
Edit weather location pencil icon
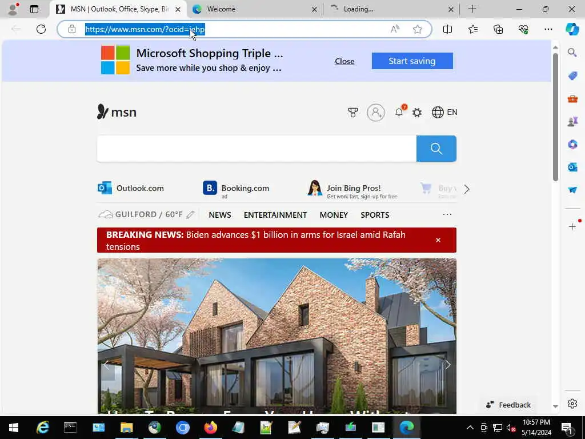(190, 215)
